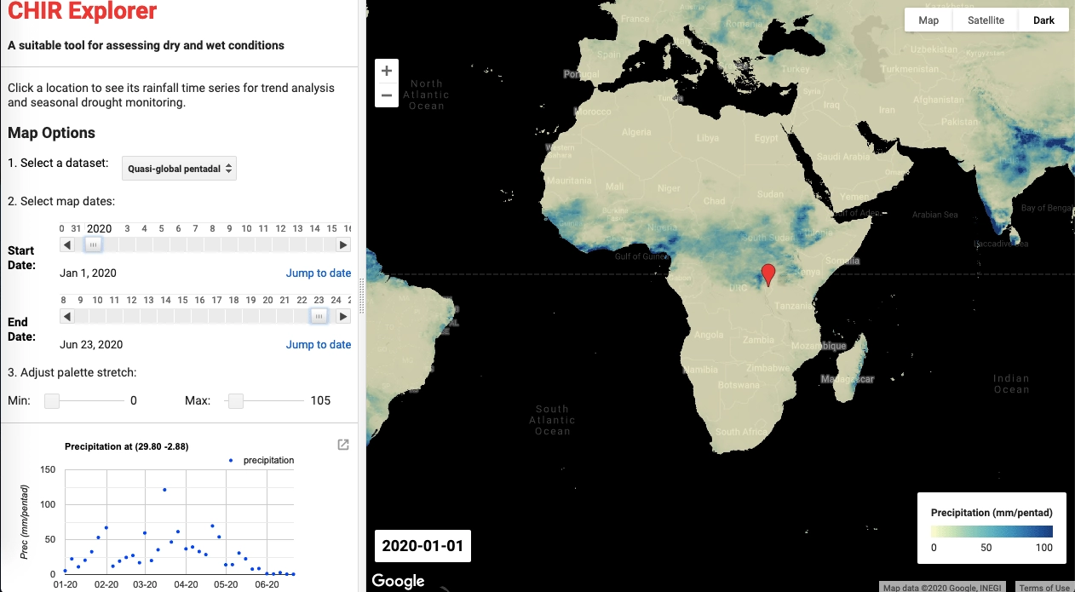
Task: Open the dataset selection dropdown
Action: pos(179,169)
